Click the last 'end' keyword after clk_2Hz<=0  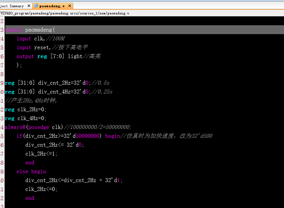[30, 198]
